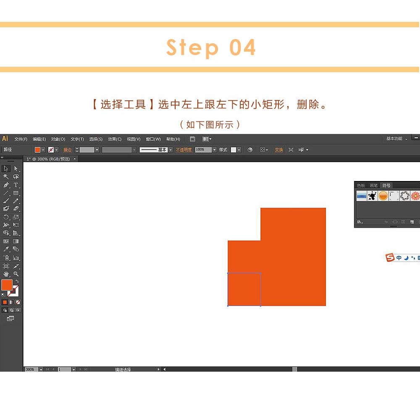The height and width of the screenshot is (404, 420).
Task: Select the Slice tool
Action: pyautogui.click(x=16, y=266)
